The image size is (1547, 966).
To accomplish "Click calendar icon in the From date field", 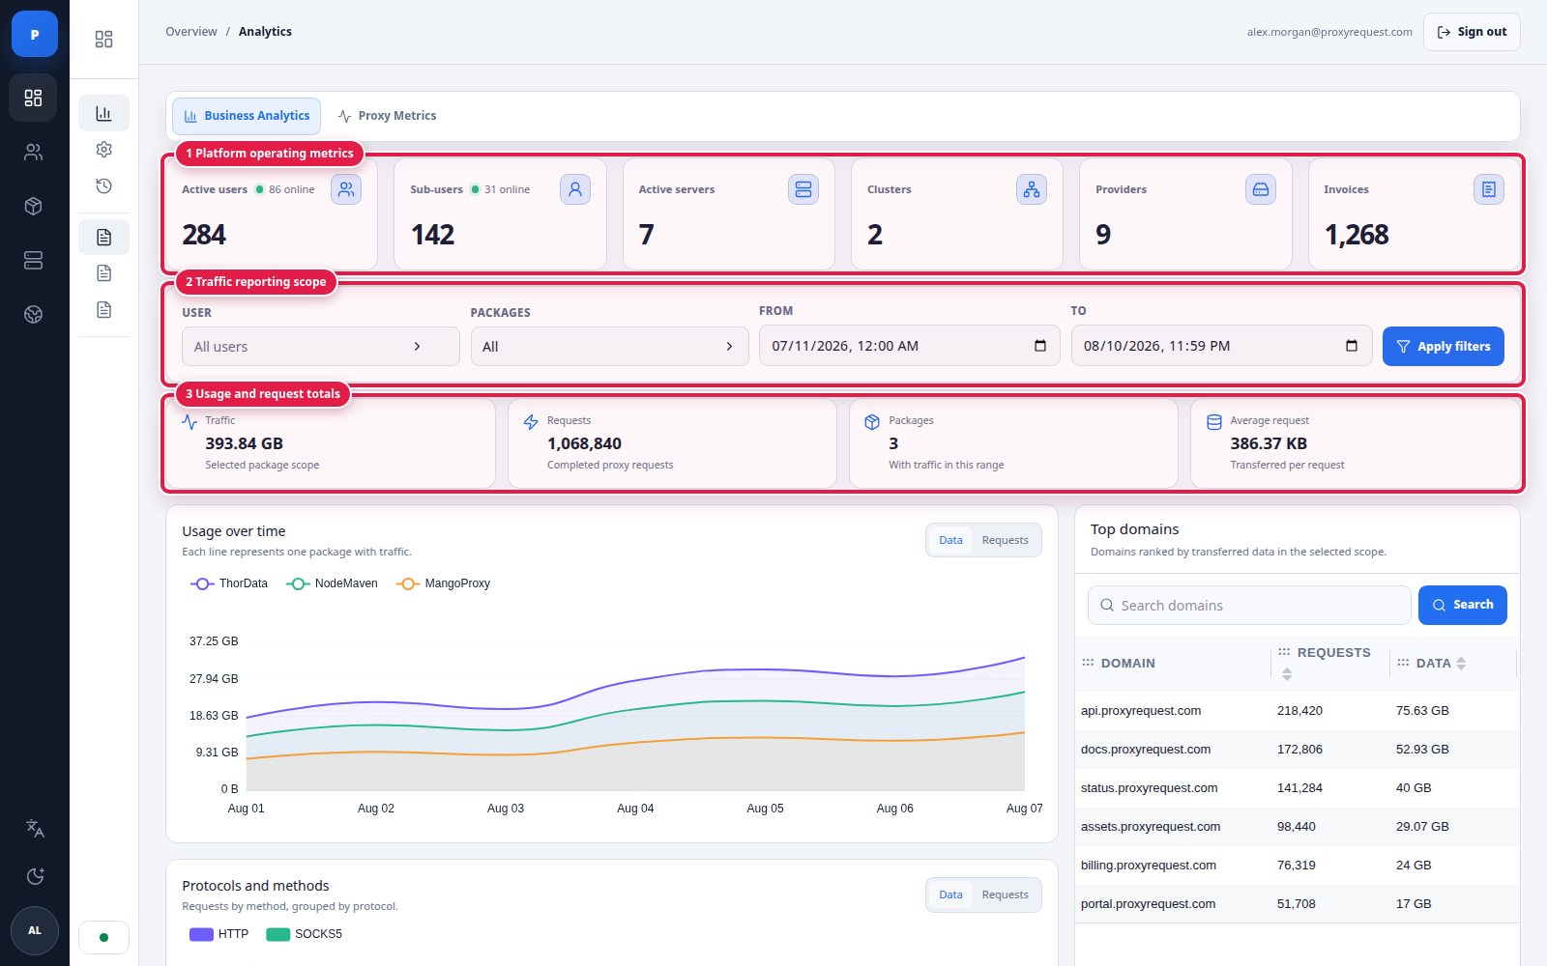I will (x=1040, y=346).
